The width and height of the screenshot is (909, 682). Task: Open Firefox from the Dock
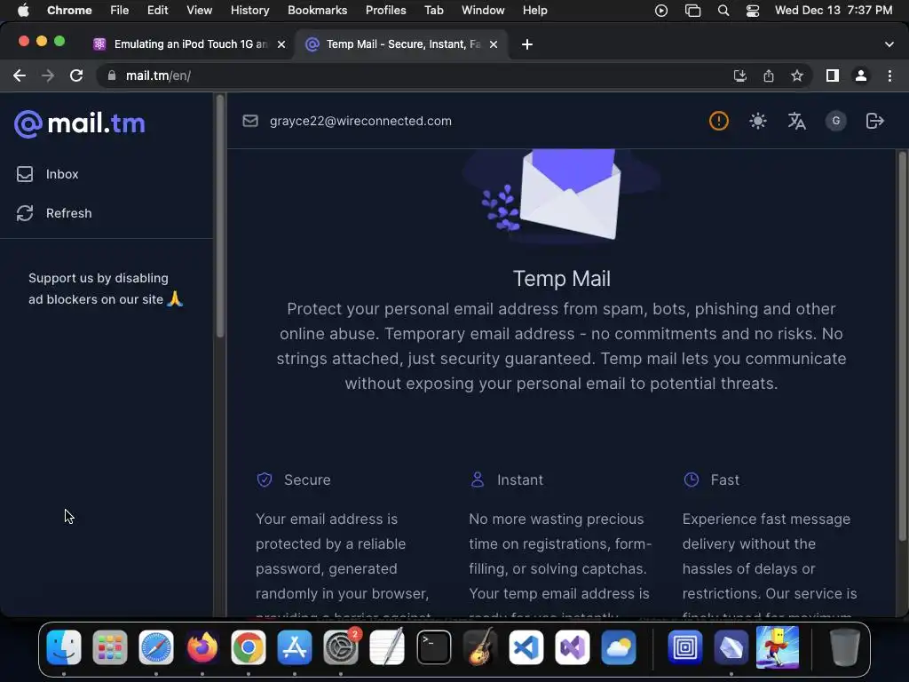(x=202, y=646)
